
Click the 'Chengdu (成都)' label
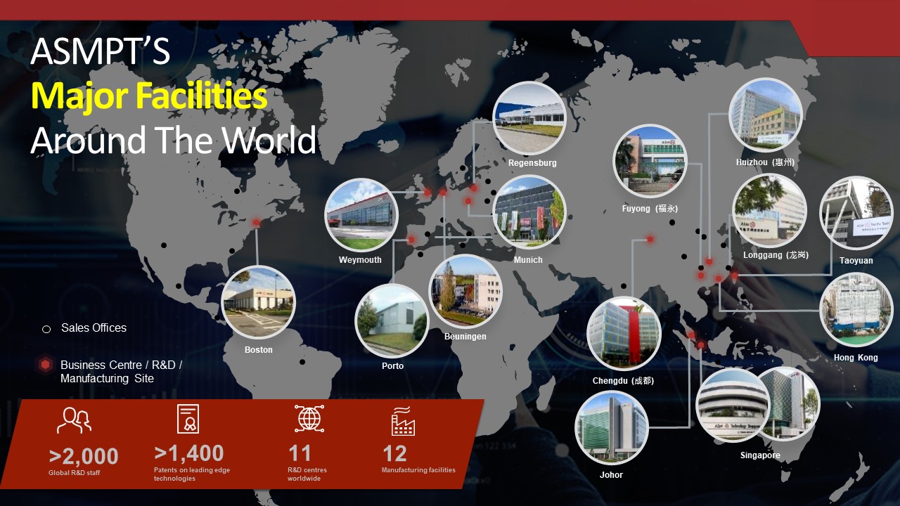click(623, 381)
